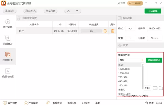Open output folder icon
The image size is (164, 106).
161,88
